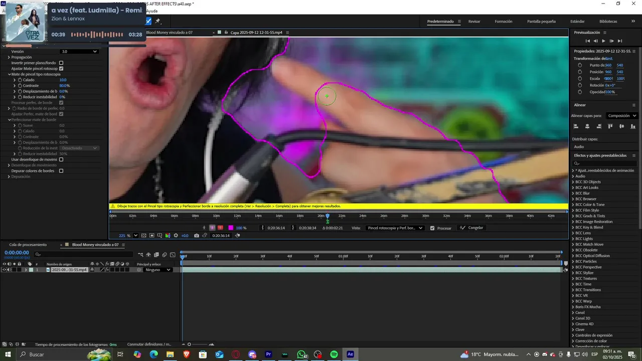Switch to Predeterminado workspace
642x361 pixels.
point(440,22)
